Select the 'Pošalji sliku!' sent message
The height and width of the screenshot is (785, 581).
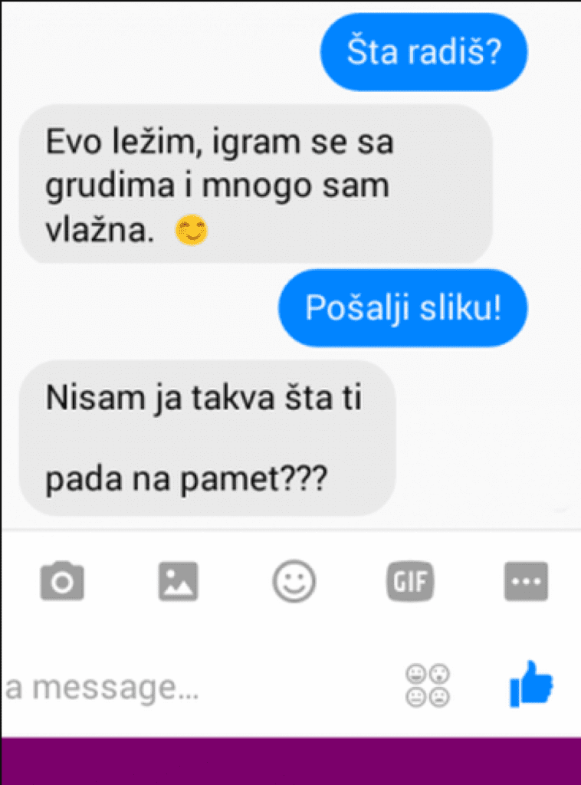tap(403, 308)
